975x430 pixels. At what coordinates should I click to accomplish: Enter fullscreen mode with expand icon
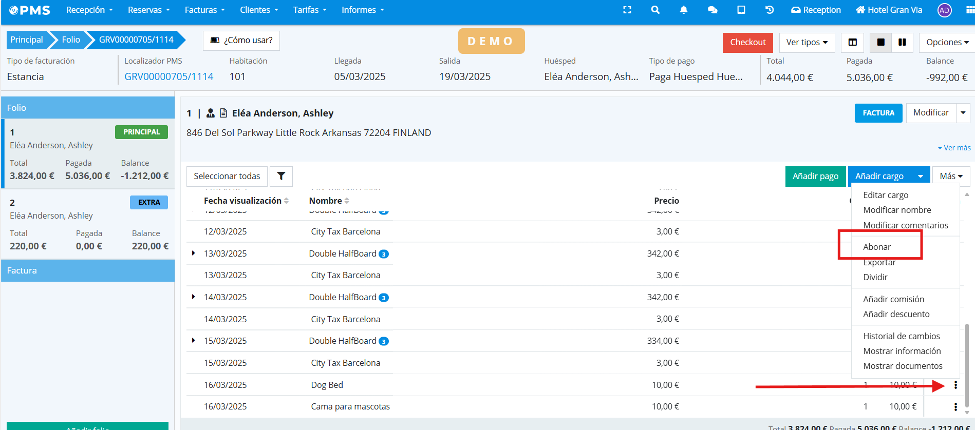[627, 10]
